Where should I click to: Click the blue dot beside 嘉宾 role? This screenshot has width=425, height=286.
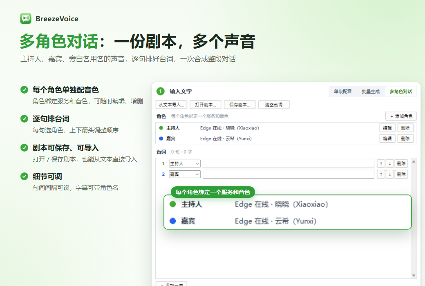(x=161, y=139)
